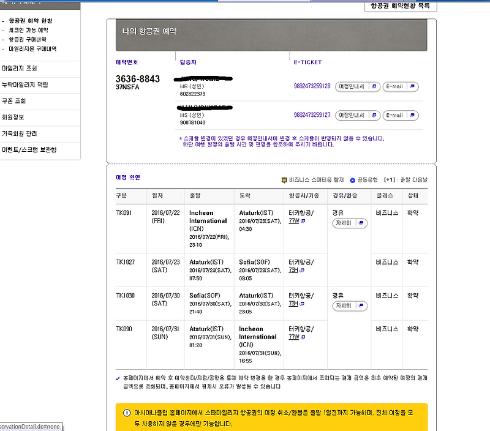Select Sofia(SOF) arrival cell for TK1027
This screenshot has width=490, height=431.
click(x=259, y=270)
